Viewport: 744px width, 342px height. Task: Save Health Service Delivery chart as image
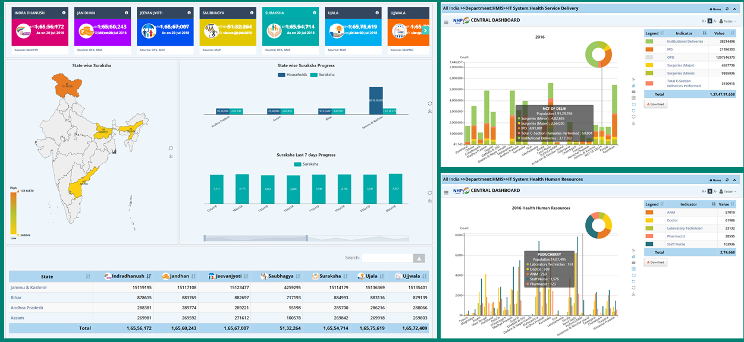click(x=633, y=123)
